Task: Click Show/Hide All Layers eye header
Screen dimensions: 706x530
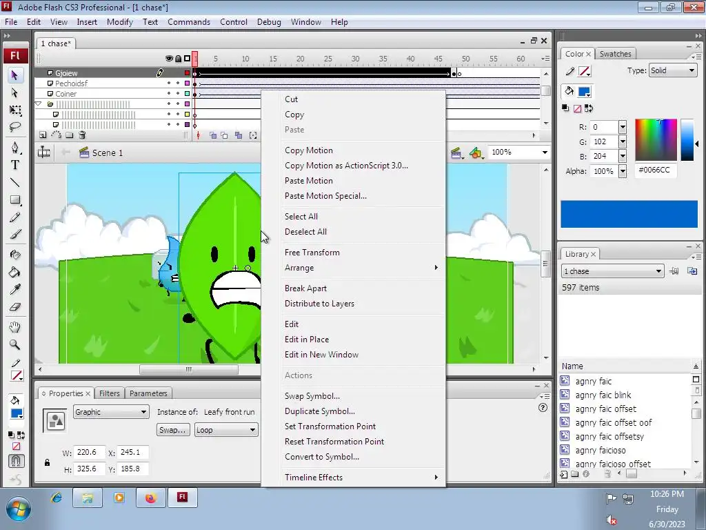Action: click(x=170, y=59)
